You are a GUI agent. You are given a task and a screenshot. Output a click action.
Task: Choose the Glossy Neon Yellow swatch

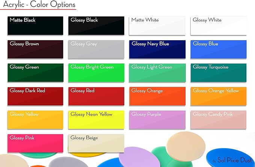[96, 120]
